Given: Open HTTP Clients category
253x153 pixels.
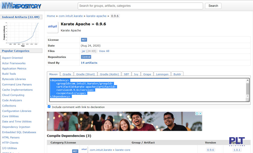Looking at the screenshot, I should (x=10, y=143).
